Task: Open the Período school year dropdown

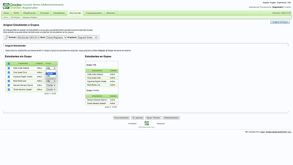Action: [28, 38]
